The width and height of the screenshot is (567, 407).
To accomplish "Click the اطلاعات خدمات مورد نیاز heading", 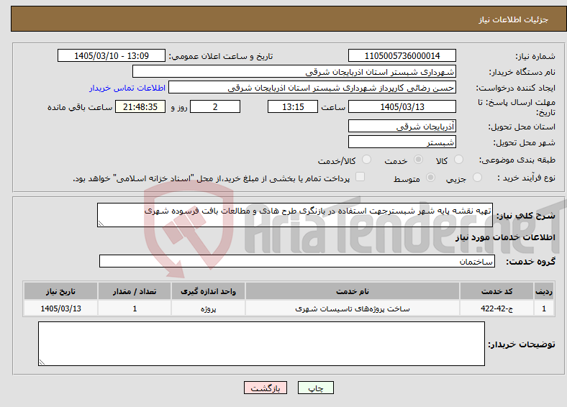I will 505,237.
